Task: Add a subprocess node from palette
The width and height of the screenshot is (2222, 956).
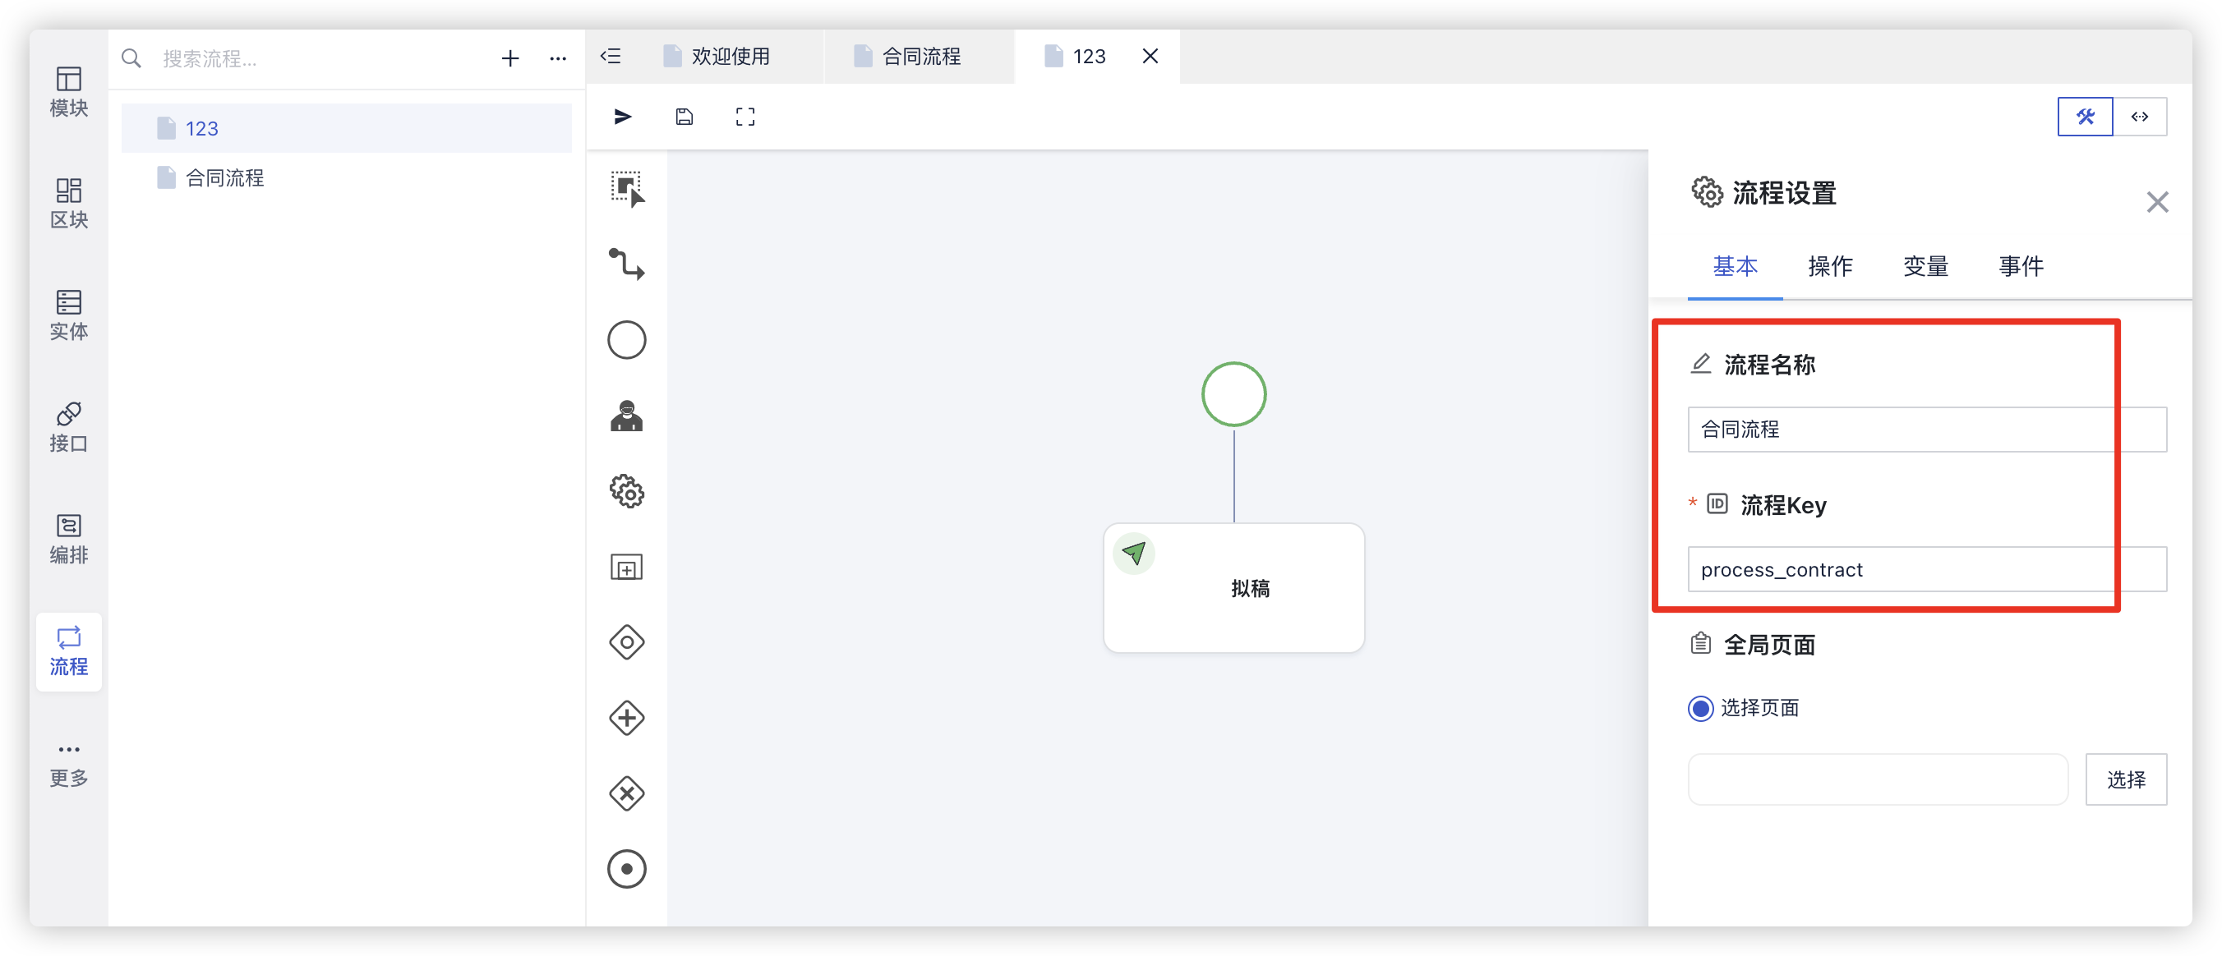Action: 627,568
